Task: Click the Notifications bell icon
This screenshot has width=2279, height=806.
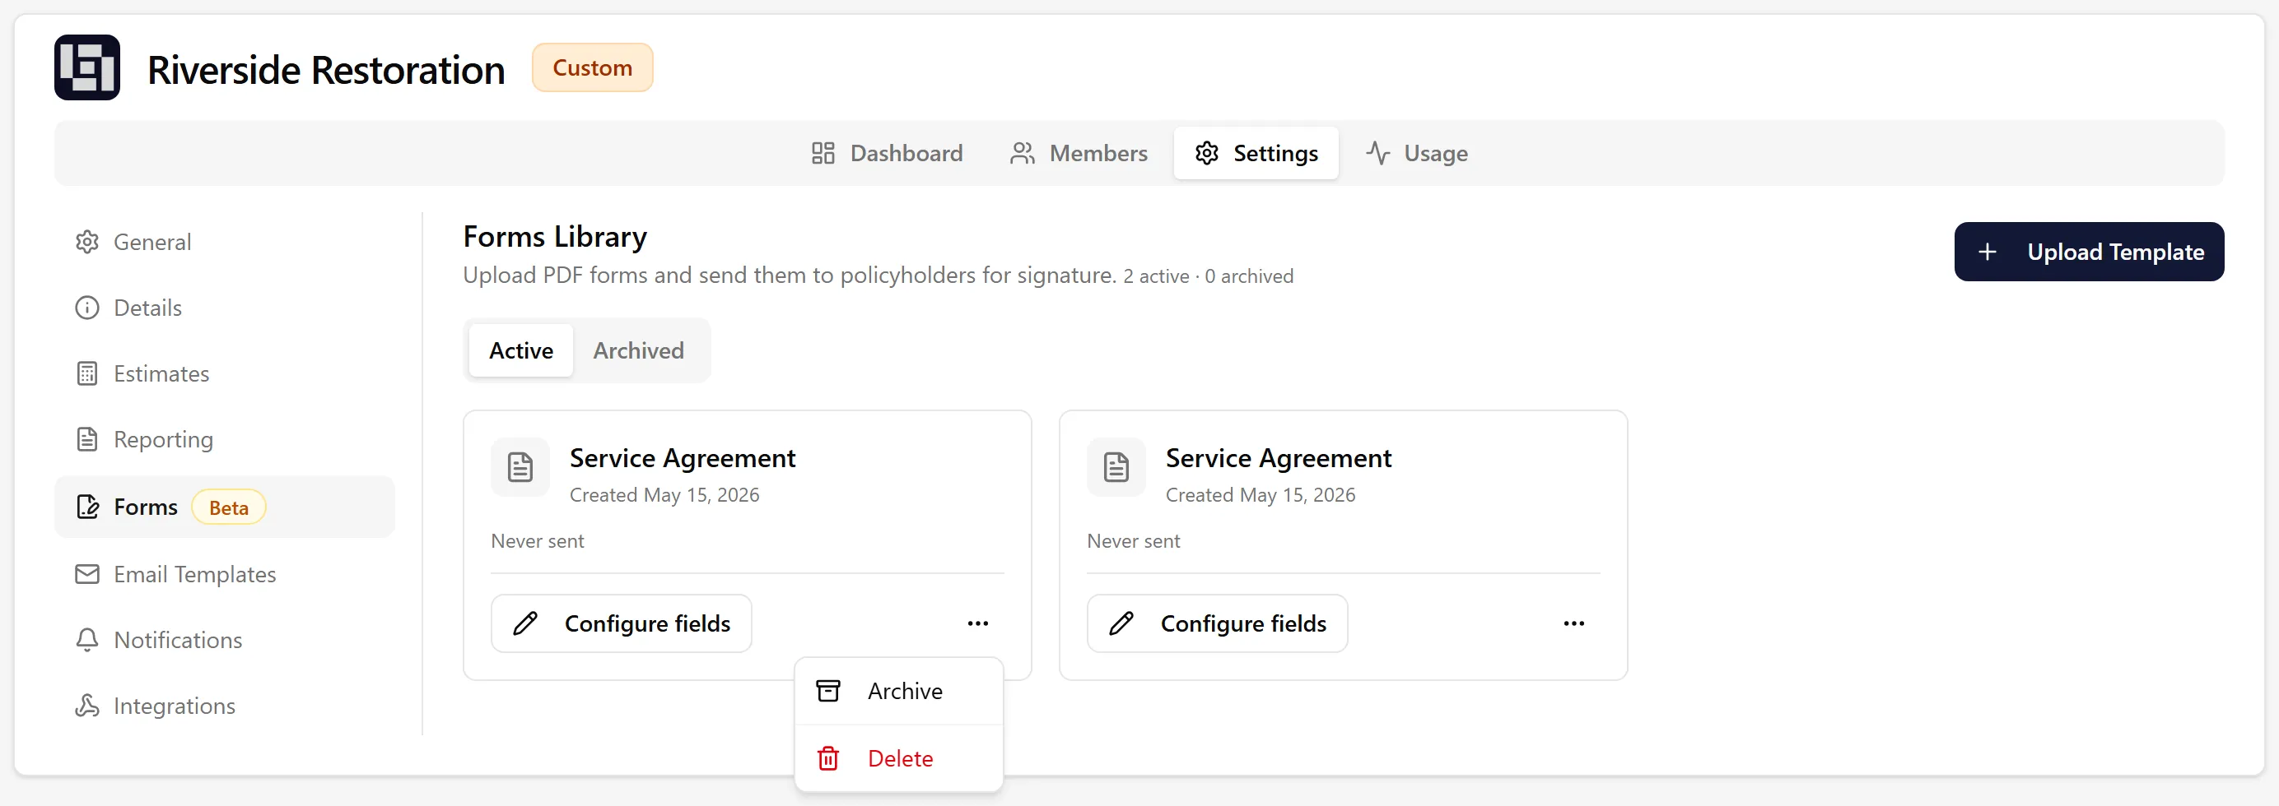Action: [86, 640]
